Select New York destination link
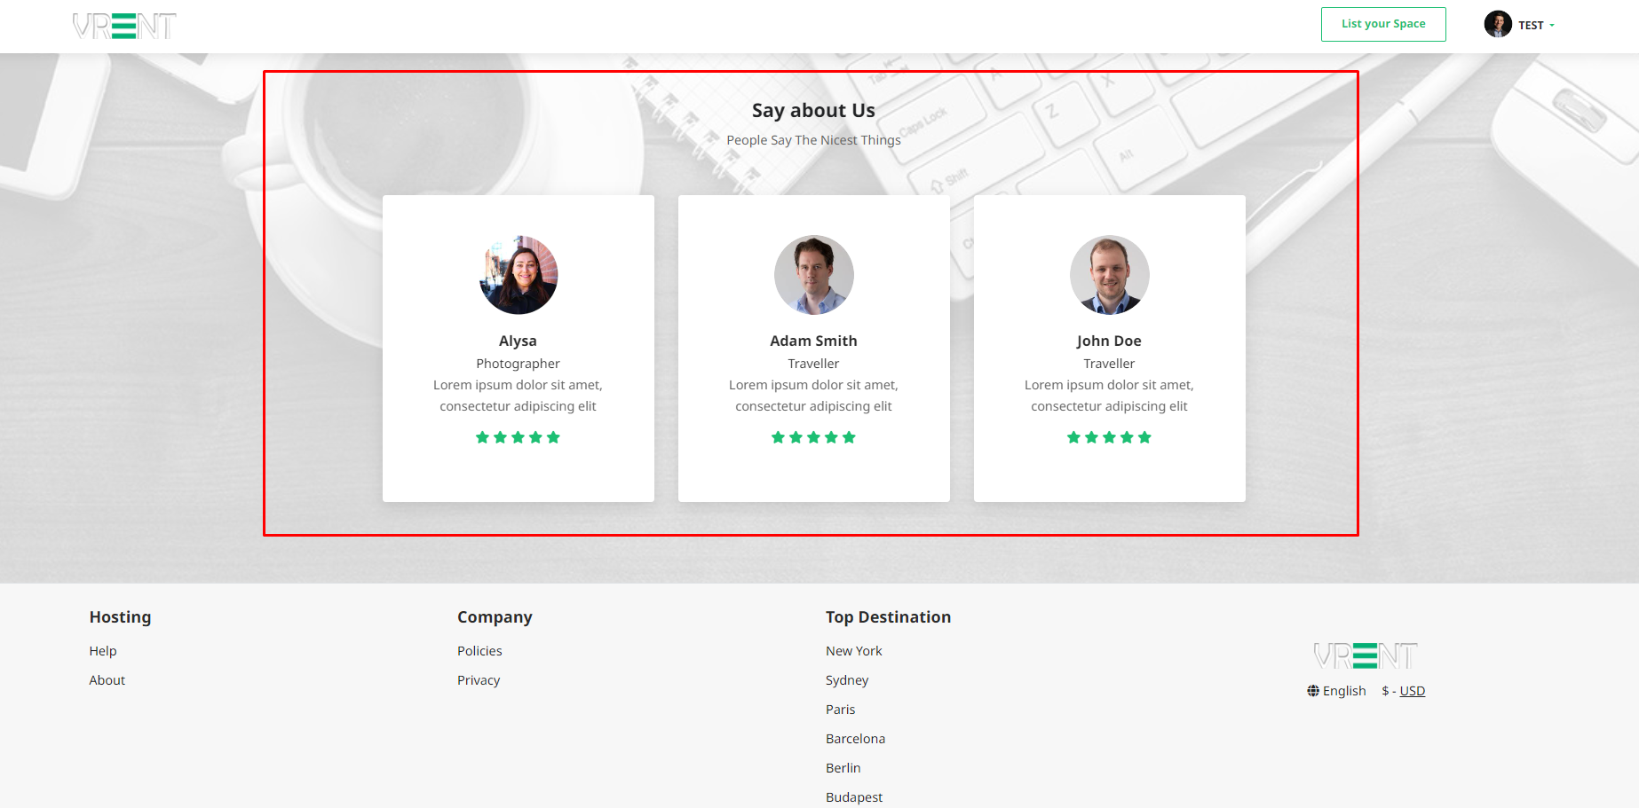This screenshot has width=1639, height=808. click(853, 651)
